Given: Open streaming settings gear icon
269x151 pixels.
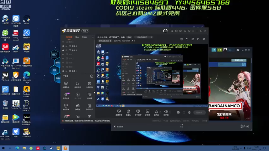Looking at the screenshot, I should pos(189,112).
